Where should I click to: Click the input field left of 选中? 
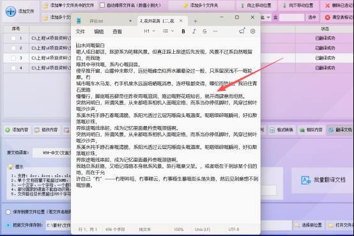[292, 17]
